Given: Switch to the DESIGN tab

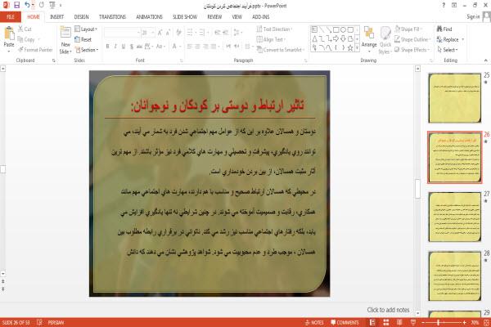Looking at the screenshot, I should coord(81,17).
